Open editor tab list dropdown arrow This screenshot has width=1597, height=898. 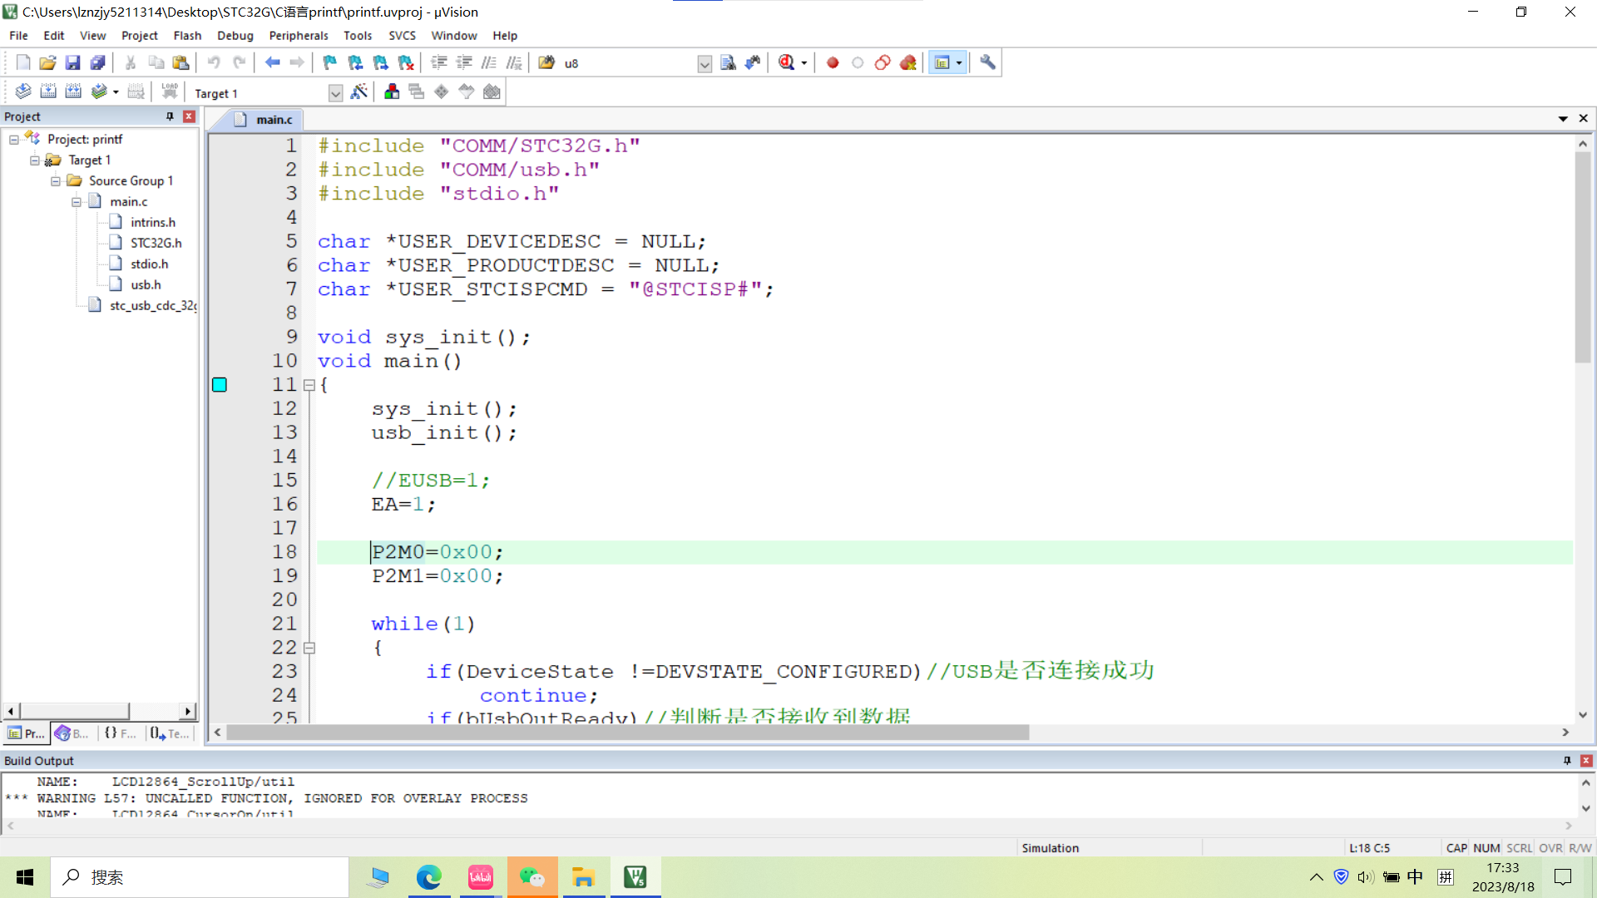(x=1563, y=119)
